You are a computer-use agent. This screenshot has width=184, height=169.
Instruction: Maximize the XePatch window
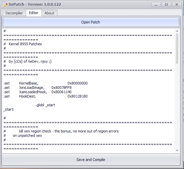[166, 5]
